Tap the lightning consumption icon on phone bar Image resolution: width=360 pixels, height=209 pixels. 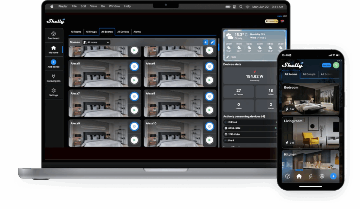(x=310, y=176)
